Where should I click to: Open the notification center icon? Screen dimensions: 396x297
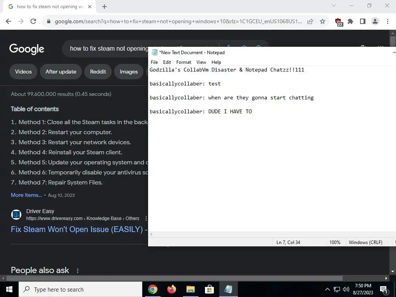tap(384, 289)
